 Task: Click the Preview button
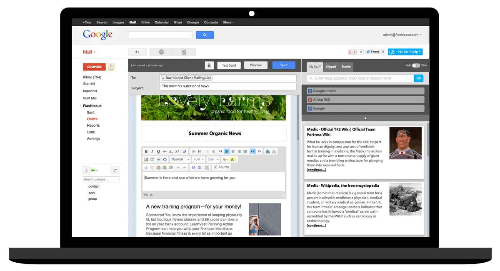pos(256,65)
